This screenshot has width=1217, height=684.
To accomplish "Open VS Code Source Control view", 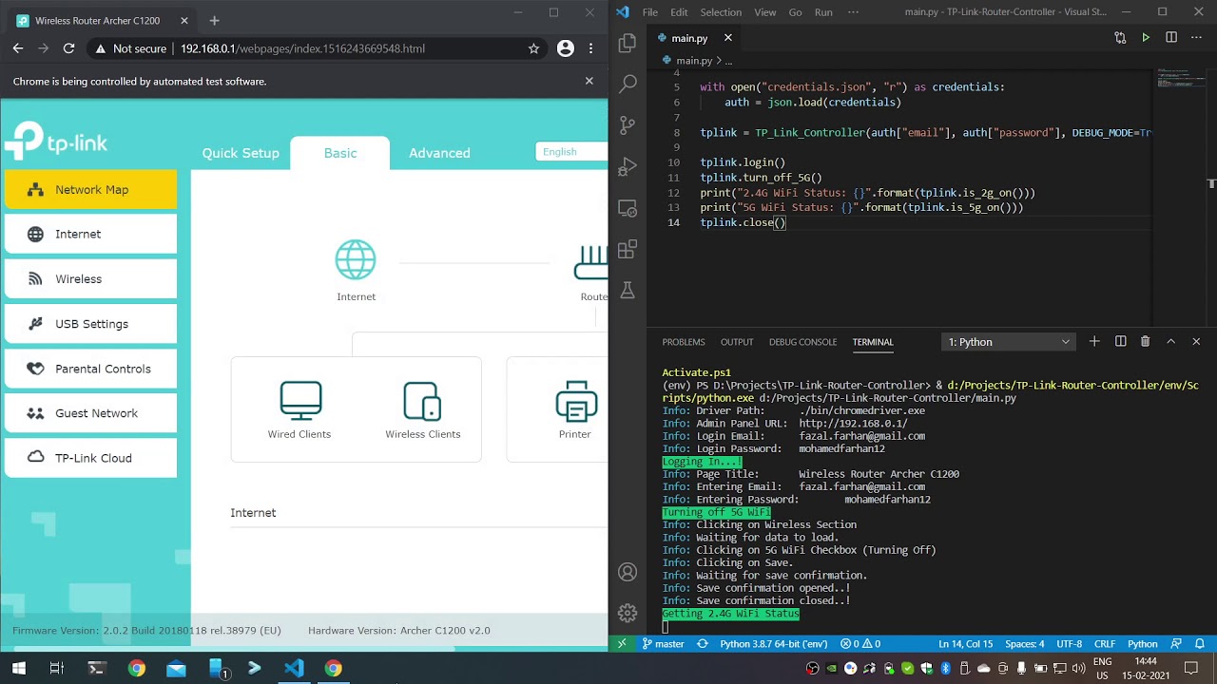I will (628, 125).
